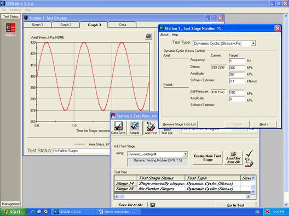The width and height of the screenshot is (289, 216).
Task: Open the Data Save tool
Action: [118, 128]
